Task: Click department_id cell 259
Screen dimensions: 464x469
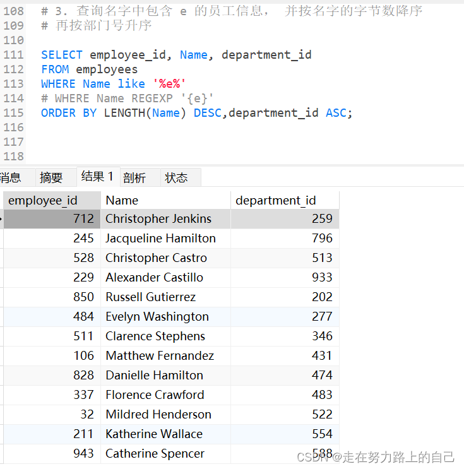Action: coord(285,219)
